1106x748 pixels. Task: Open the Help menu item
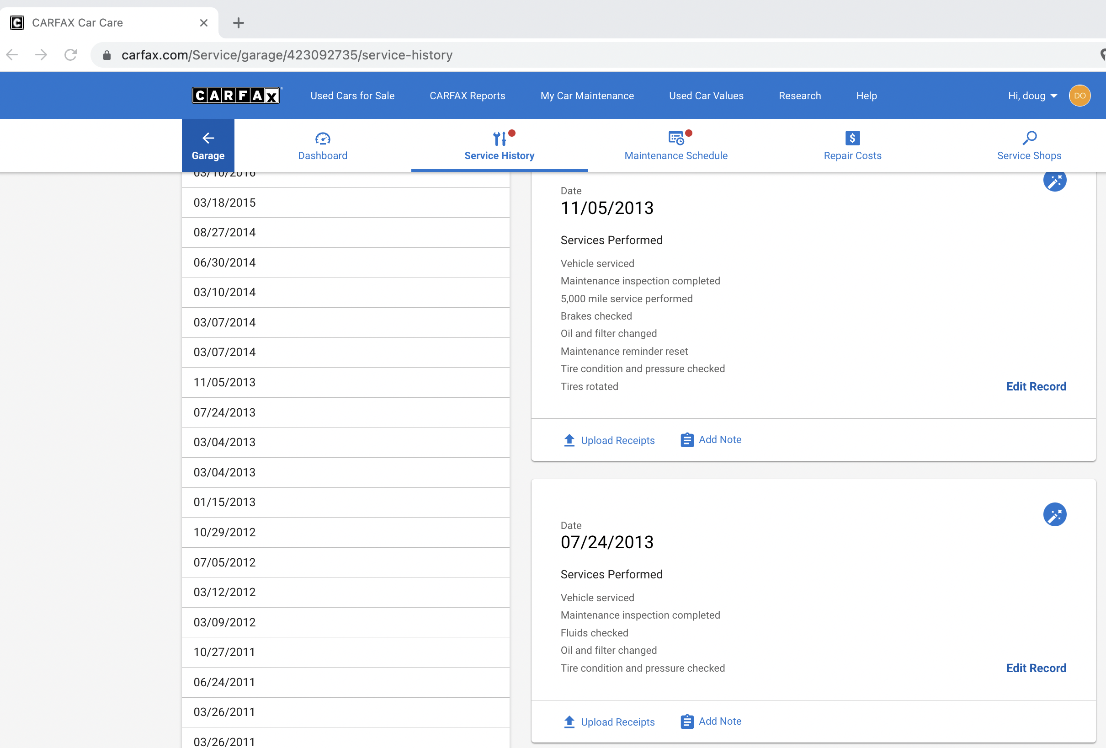point(866,96)
